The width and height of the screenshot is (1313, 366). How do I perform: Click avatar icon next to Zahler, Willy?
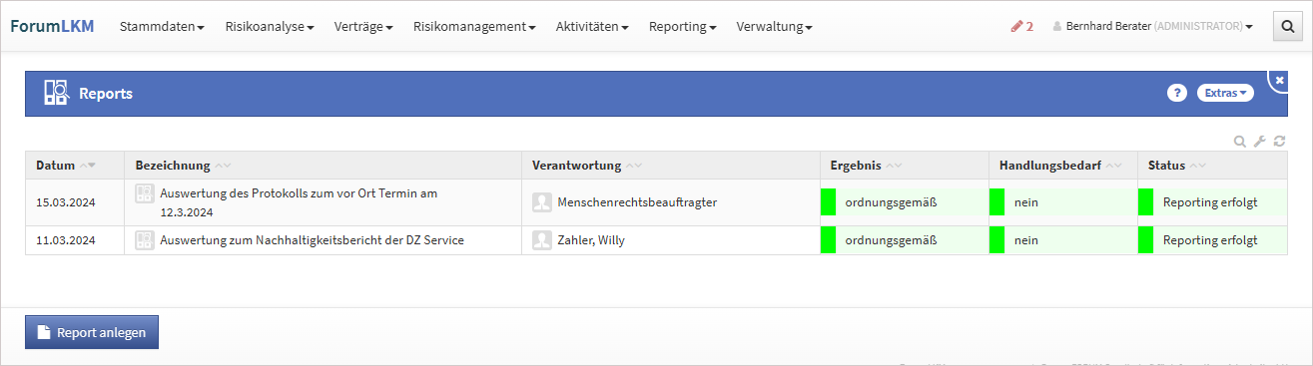click(x=541, y=239)
